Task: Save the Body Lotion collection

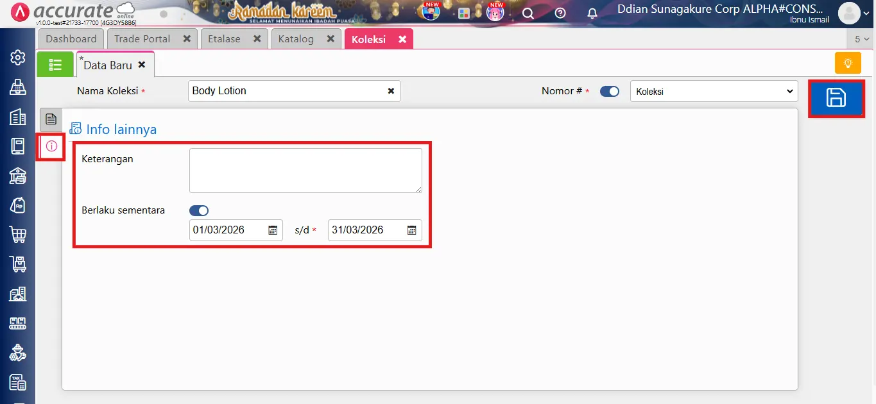Action: coord(836,99)
